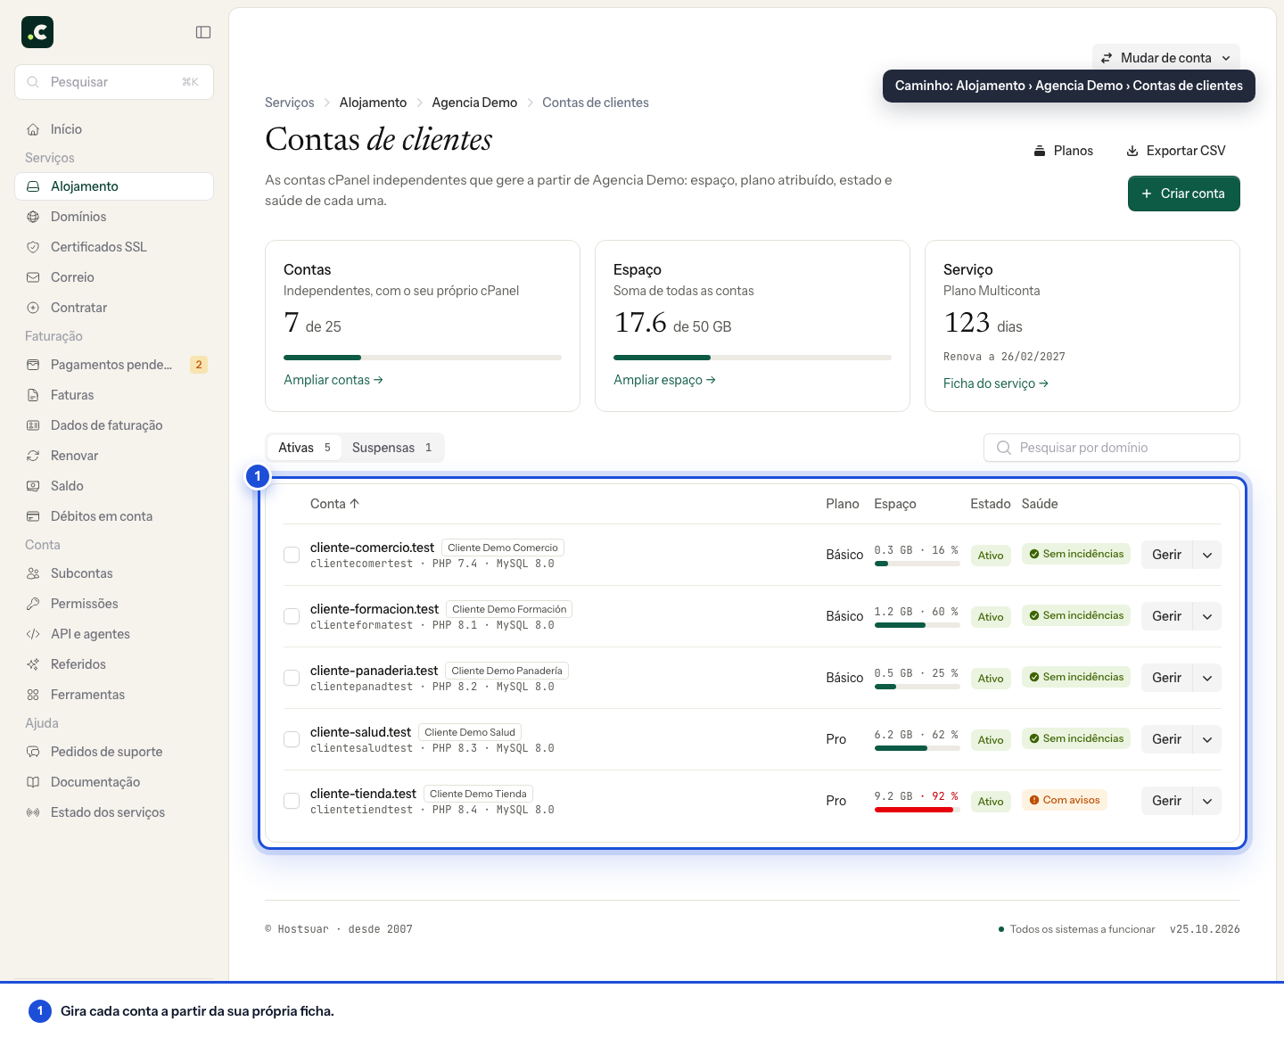Open the chevron menu for cliente-panaderia.test
The image size is (1284, 1038).
coord(1207,678)
